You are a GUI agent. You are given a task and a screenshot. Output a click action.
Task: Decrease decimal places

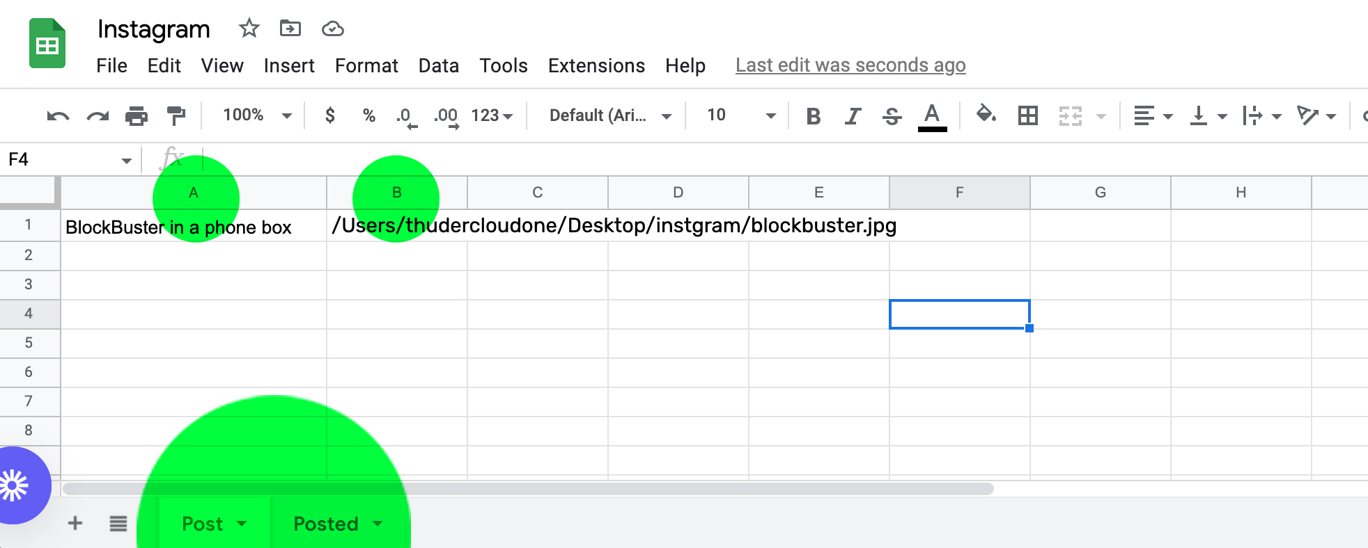pyautogui.click(x=407, y=117)
